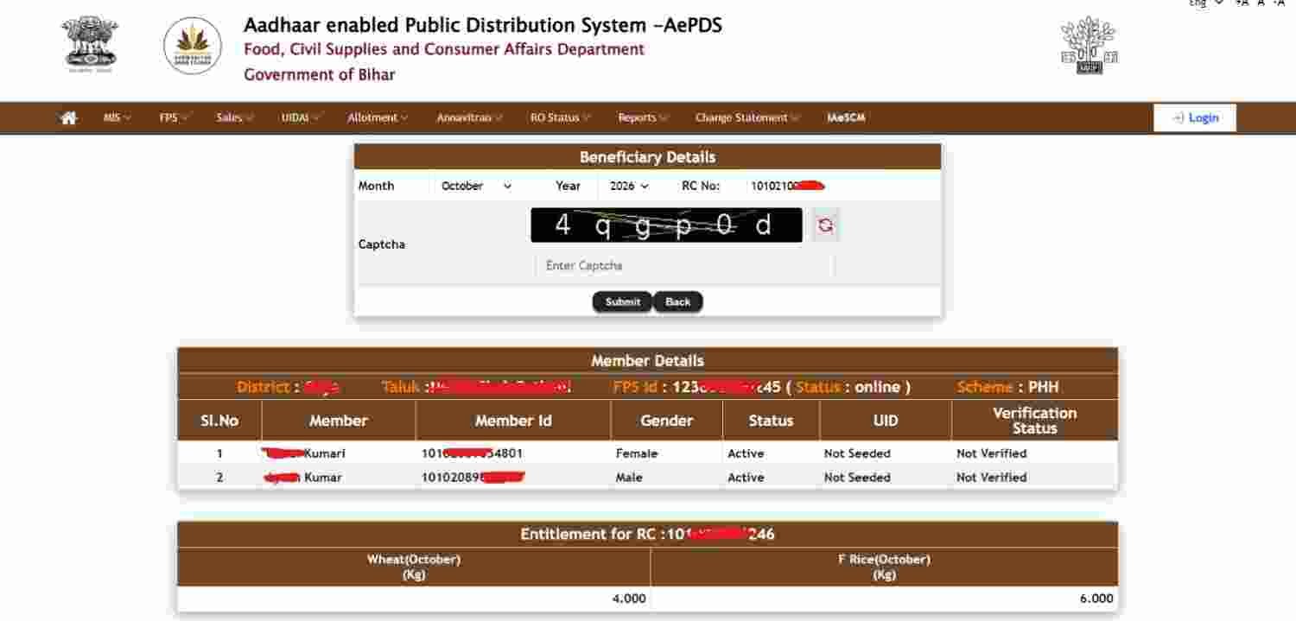The height and width of the screenshot is (621, 1296).
Task: Click the Bihar government tree logo
Action: tap(1089, 45)
